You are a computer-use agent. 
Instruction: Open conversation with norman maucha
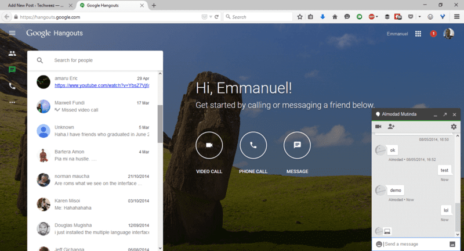point(93,180)
